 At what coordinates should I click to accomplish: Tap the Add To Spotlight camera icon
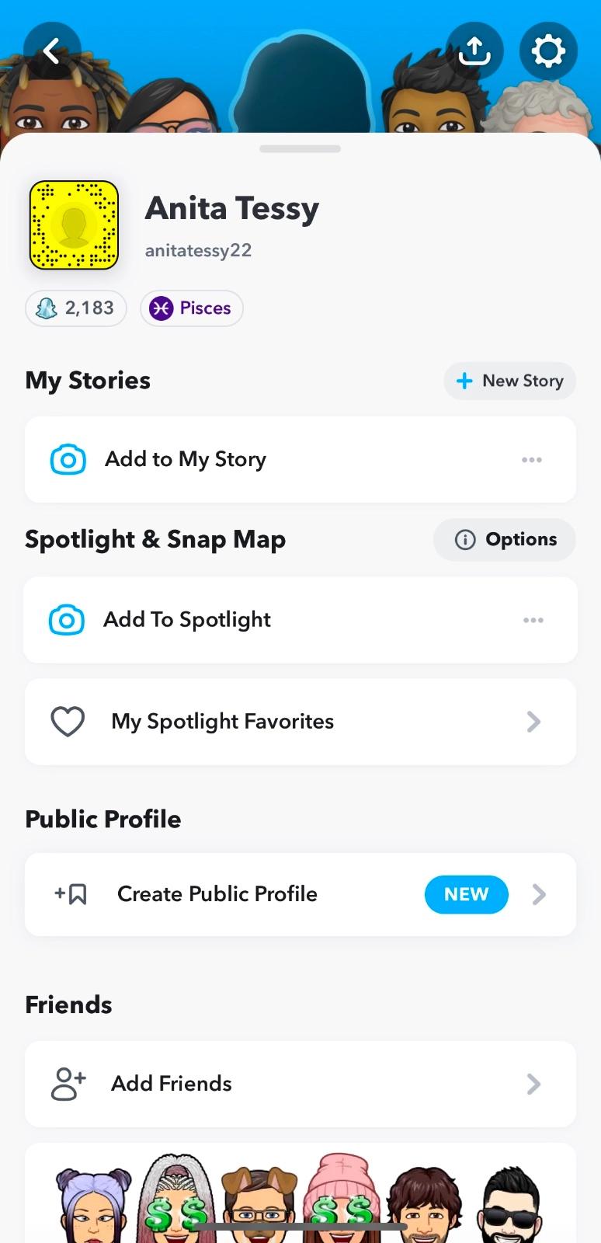pyautogui.click(x=67, y=620)
